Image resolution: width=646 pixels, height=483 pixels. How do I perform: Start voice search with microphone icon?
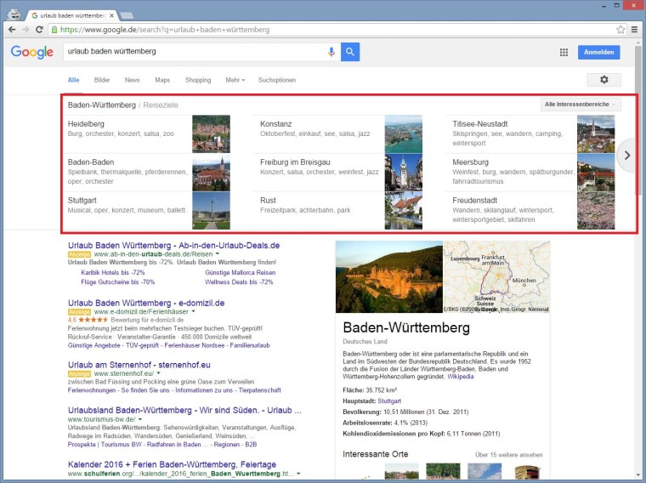[x=331, y=52]
